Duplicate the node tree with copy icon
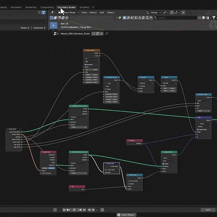217x217 pixels. pyautogui.click(x=98, y=33)
